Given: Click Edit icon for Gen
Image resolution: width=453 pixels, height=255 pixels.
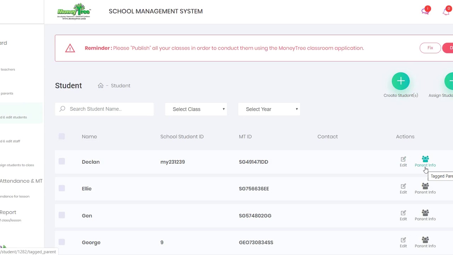Looking at the screenshot, I should tap(403, 215).
